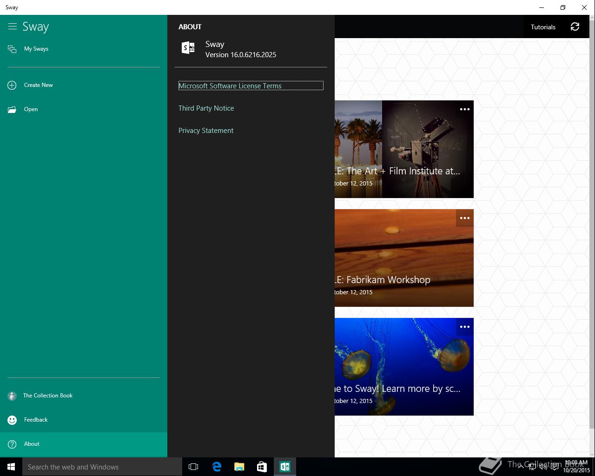Click the Sway logo in About panel
This screenshot has width=595, height=476.
pos(188,47)
